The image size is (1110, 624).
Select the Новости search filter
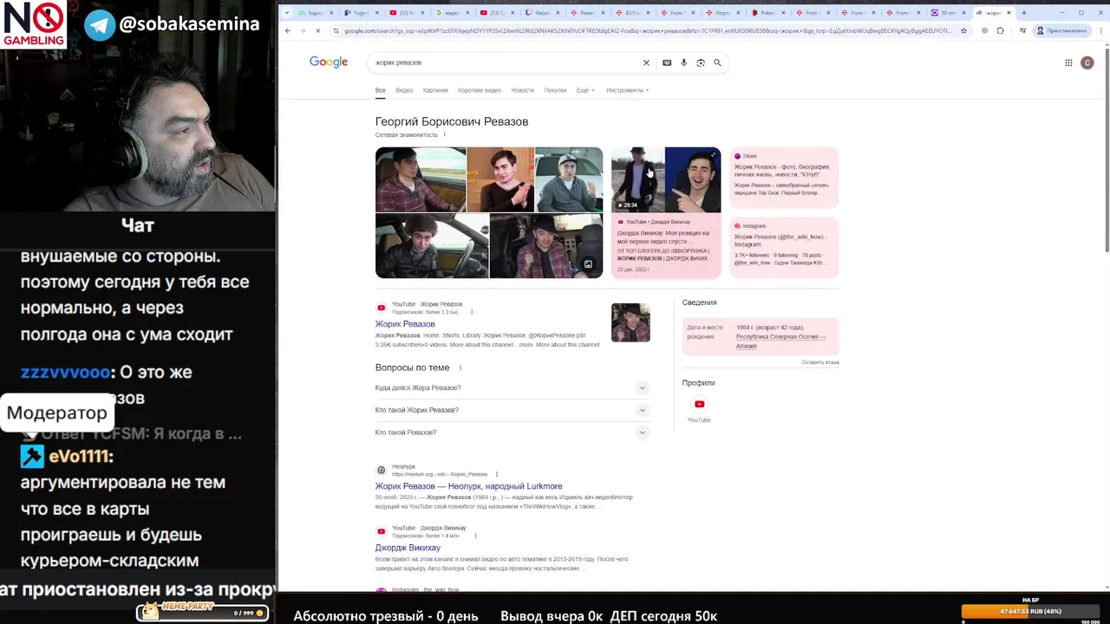pos(523,90)
